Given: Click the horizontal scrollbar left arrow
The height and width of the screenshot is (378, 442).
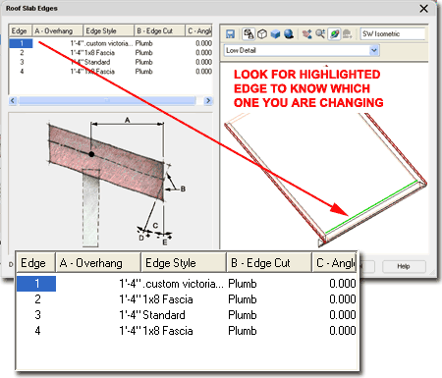Looking at the screenshot, I should [13, 101].
